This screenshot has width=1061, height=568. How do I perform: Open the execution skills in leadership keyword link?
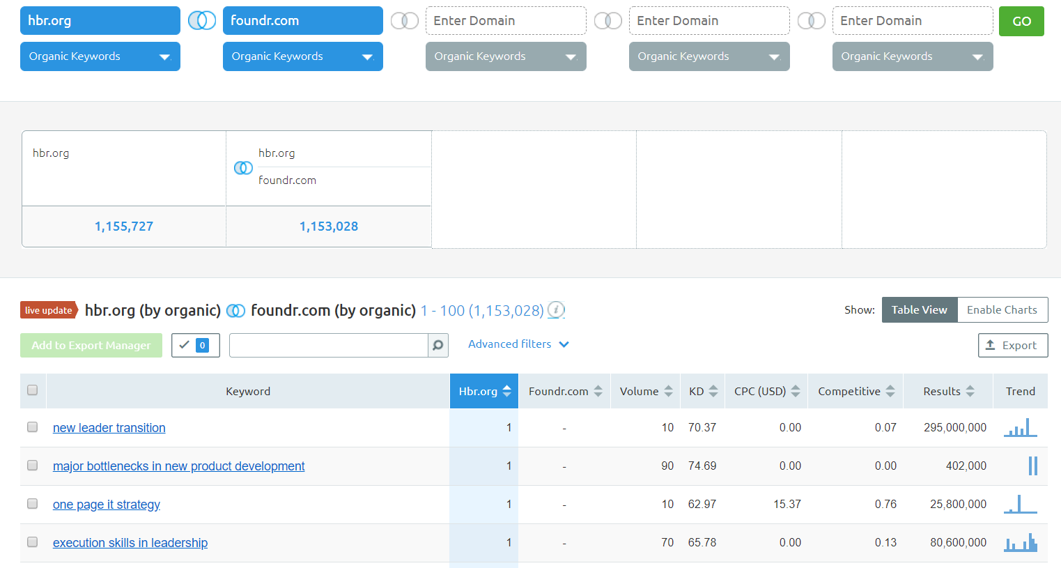[130, 543]
